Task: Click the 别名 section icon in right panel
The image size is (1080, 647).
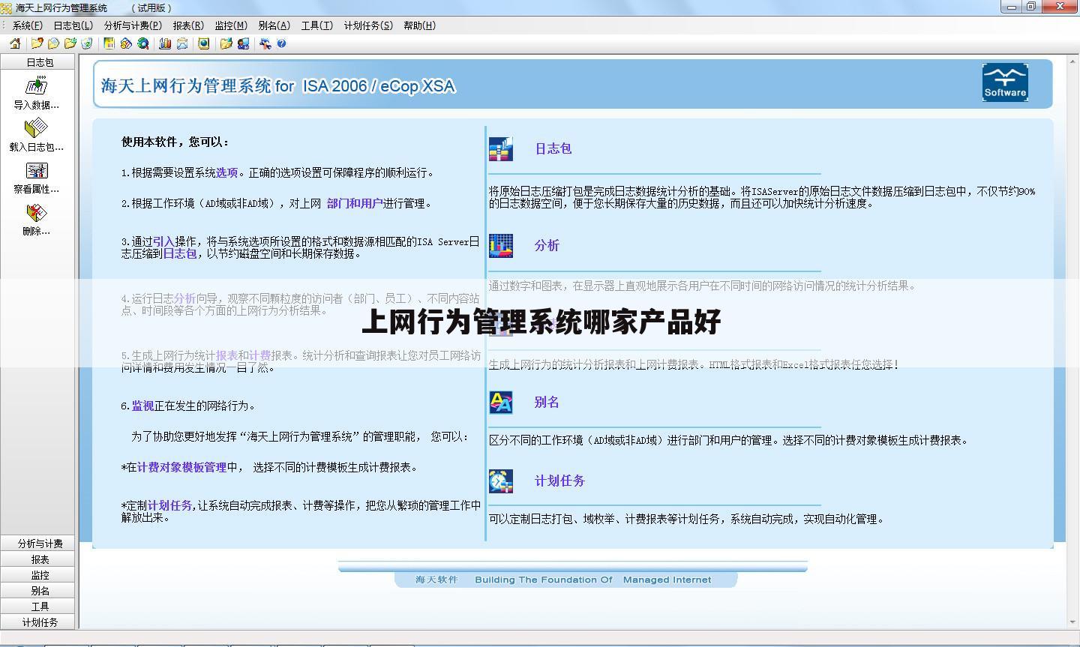Action: [x=501, y=402]
